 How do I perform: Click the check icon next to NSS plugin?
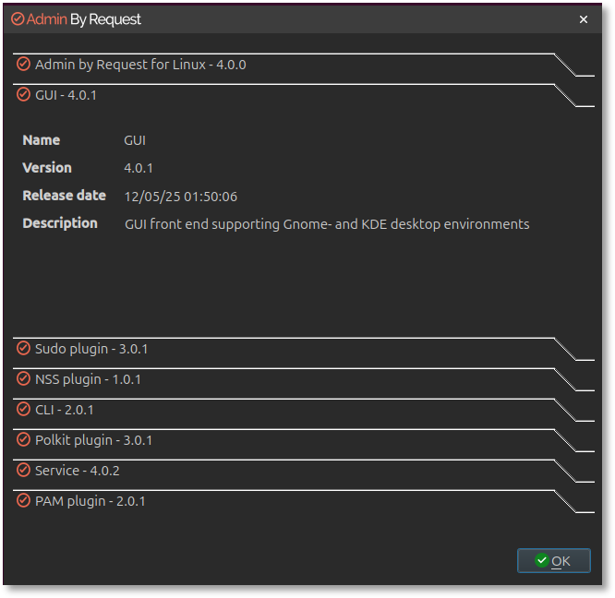(x=23, y=378)
